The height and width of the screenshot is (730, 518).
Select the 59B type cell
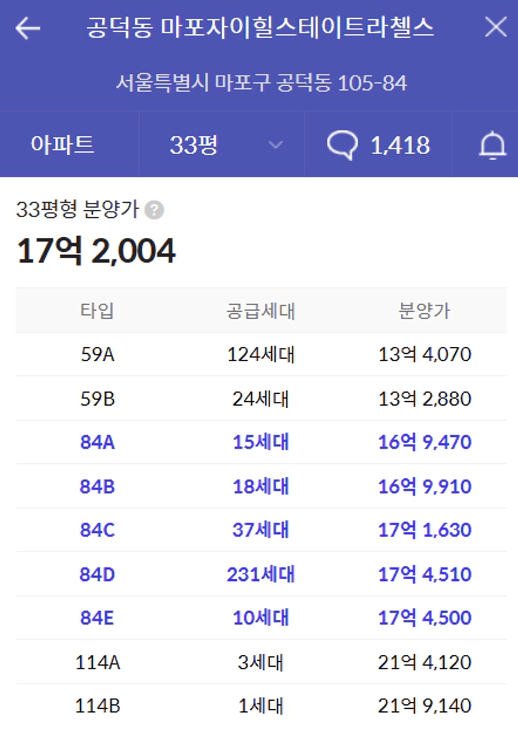coord(97,399)
